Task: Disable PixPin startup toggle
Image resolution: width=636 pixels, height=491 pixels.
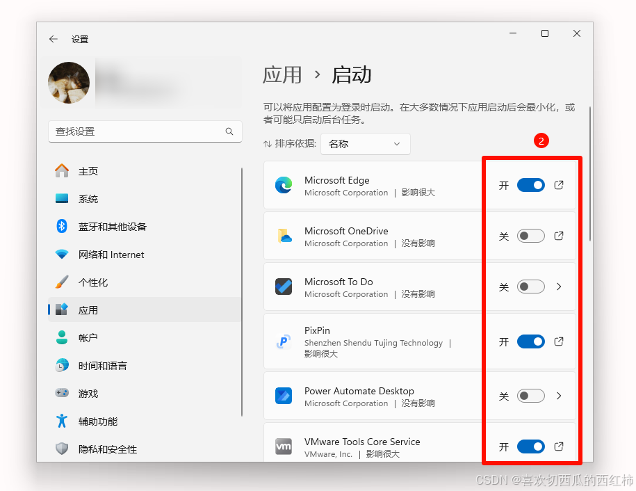Action: coord(530,341)
